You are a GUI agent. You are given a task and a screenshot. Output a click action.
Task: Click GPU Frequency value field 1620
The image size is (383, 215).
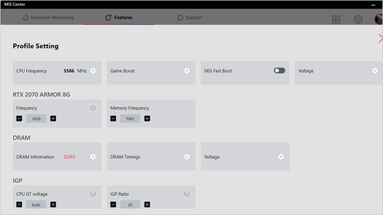36,119
